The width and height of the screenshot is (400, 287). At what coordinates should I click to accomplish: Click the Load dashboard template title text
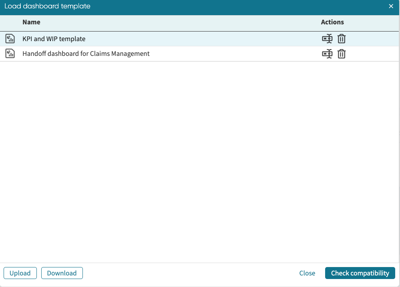tap(47, 6)
